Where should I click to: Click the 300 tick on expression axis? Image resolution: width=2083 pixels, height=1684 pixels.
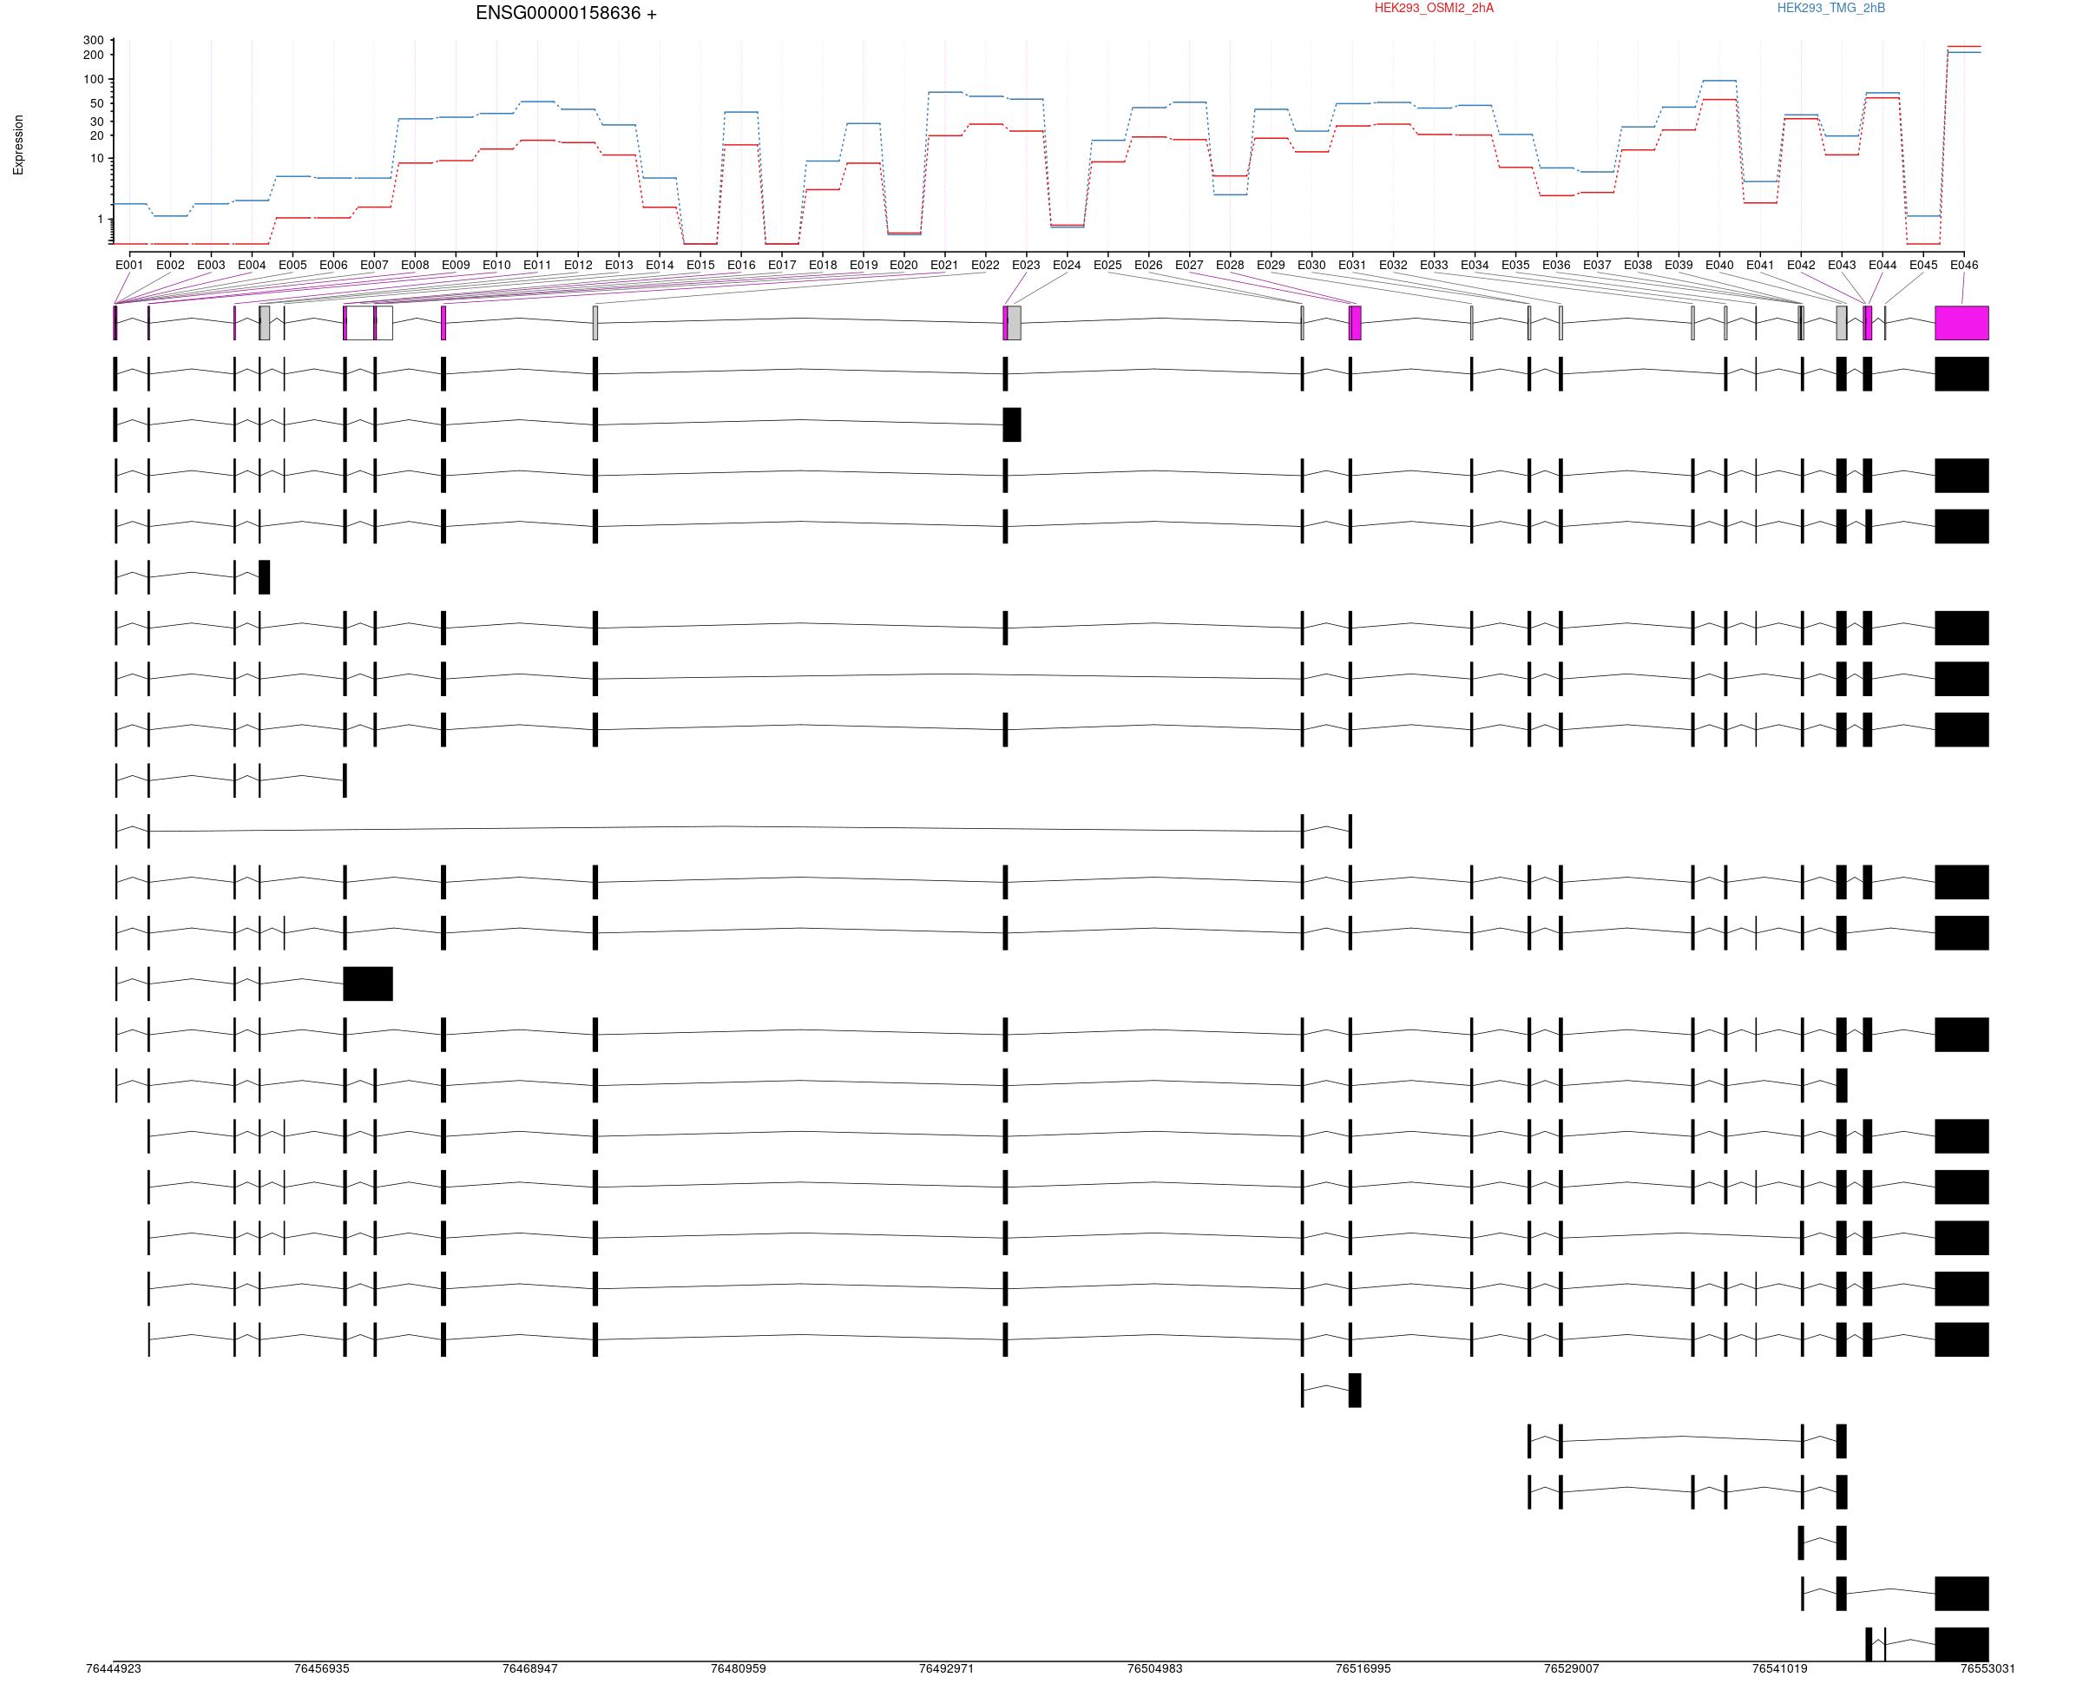pyautogui.click(x=93, y=40)
